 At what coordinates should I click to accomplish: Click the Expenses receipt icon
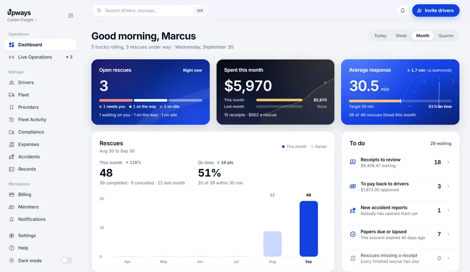[12, 144]
